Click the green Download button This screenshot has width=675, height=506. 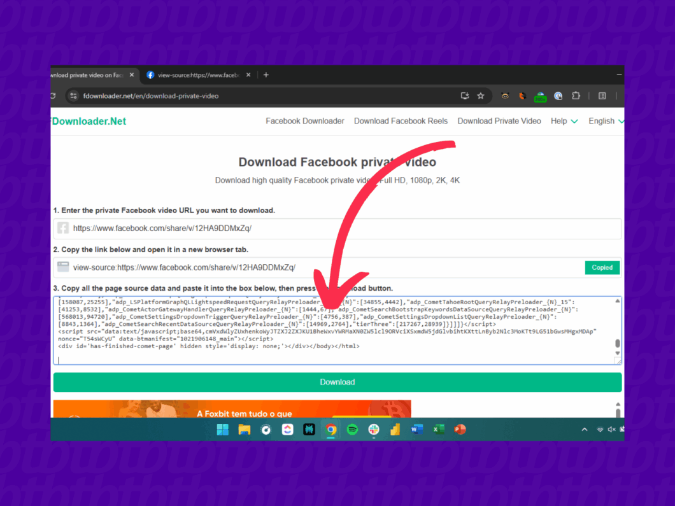337,382
